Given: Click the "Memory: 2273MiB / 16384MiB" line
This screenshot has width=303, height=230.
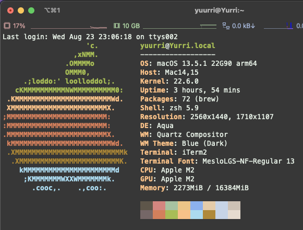Looking at the screenshot, I should point(195,188).
